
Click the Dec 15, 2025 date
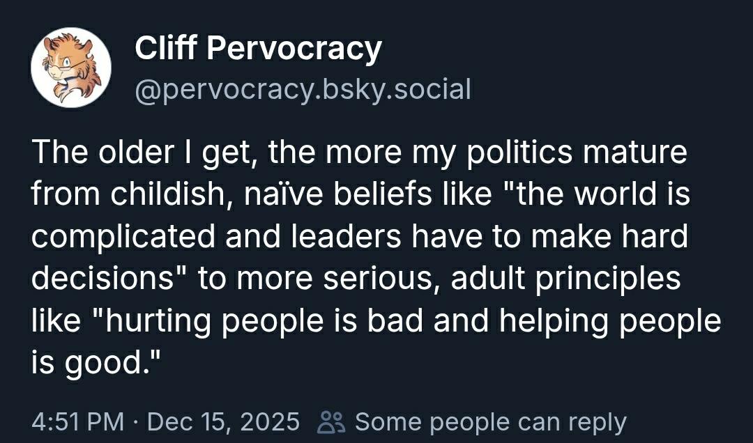point(224,422)
